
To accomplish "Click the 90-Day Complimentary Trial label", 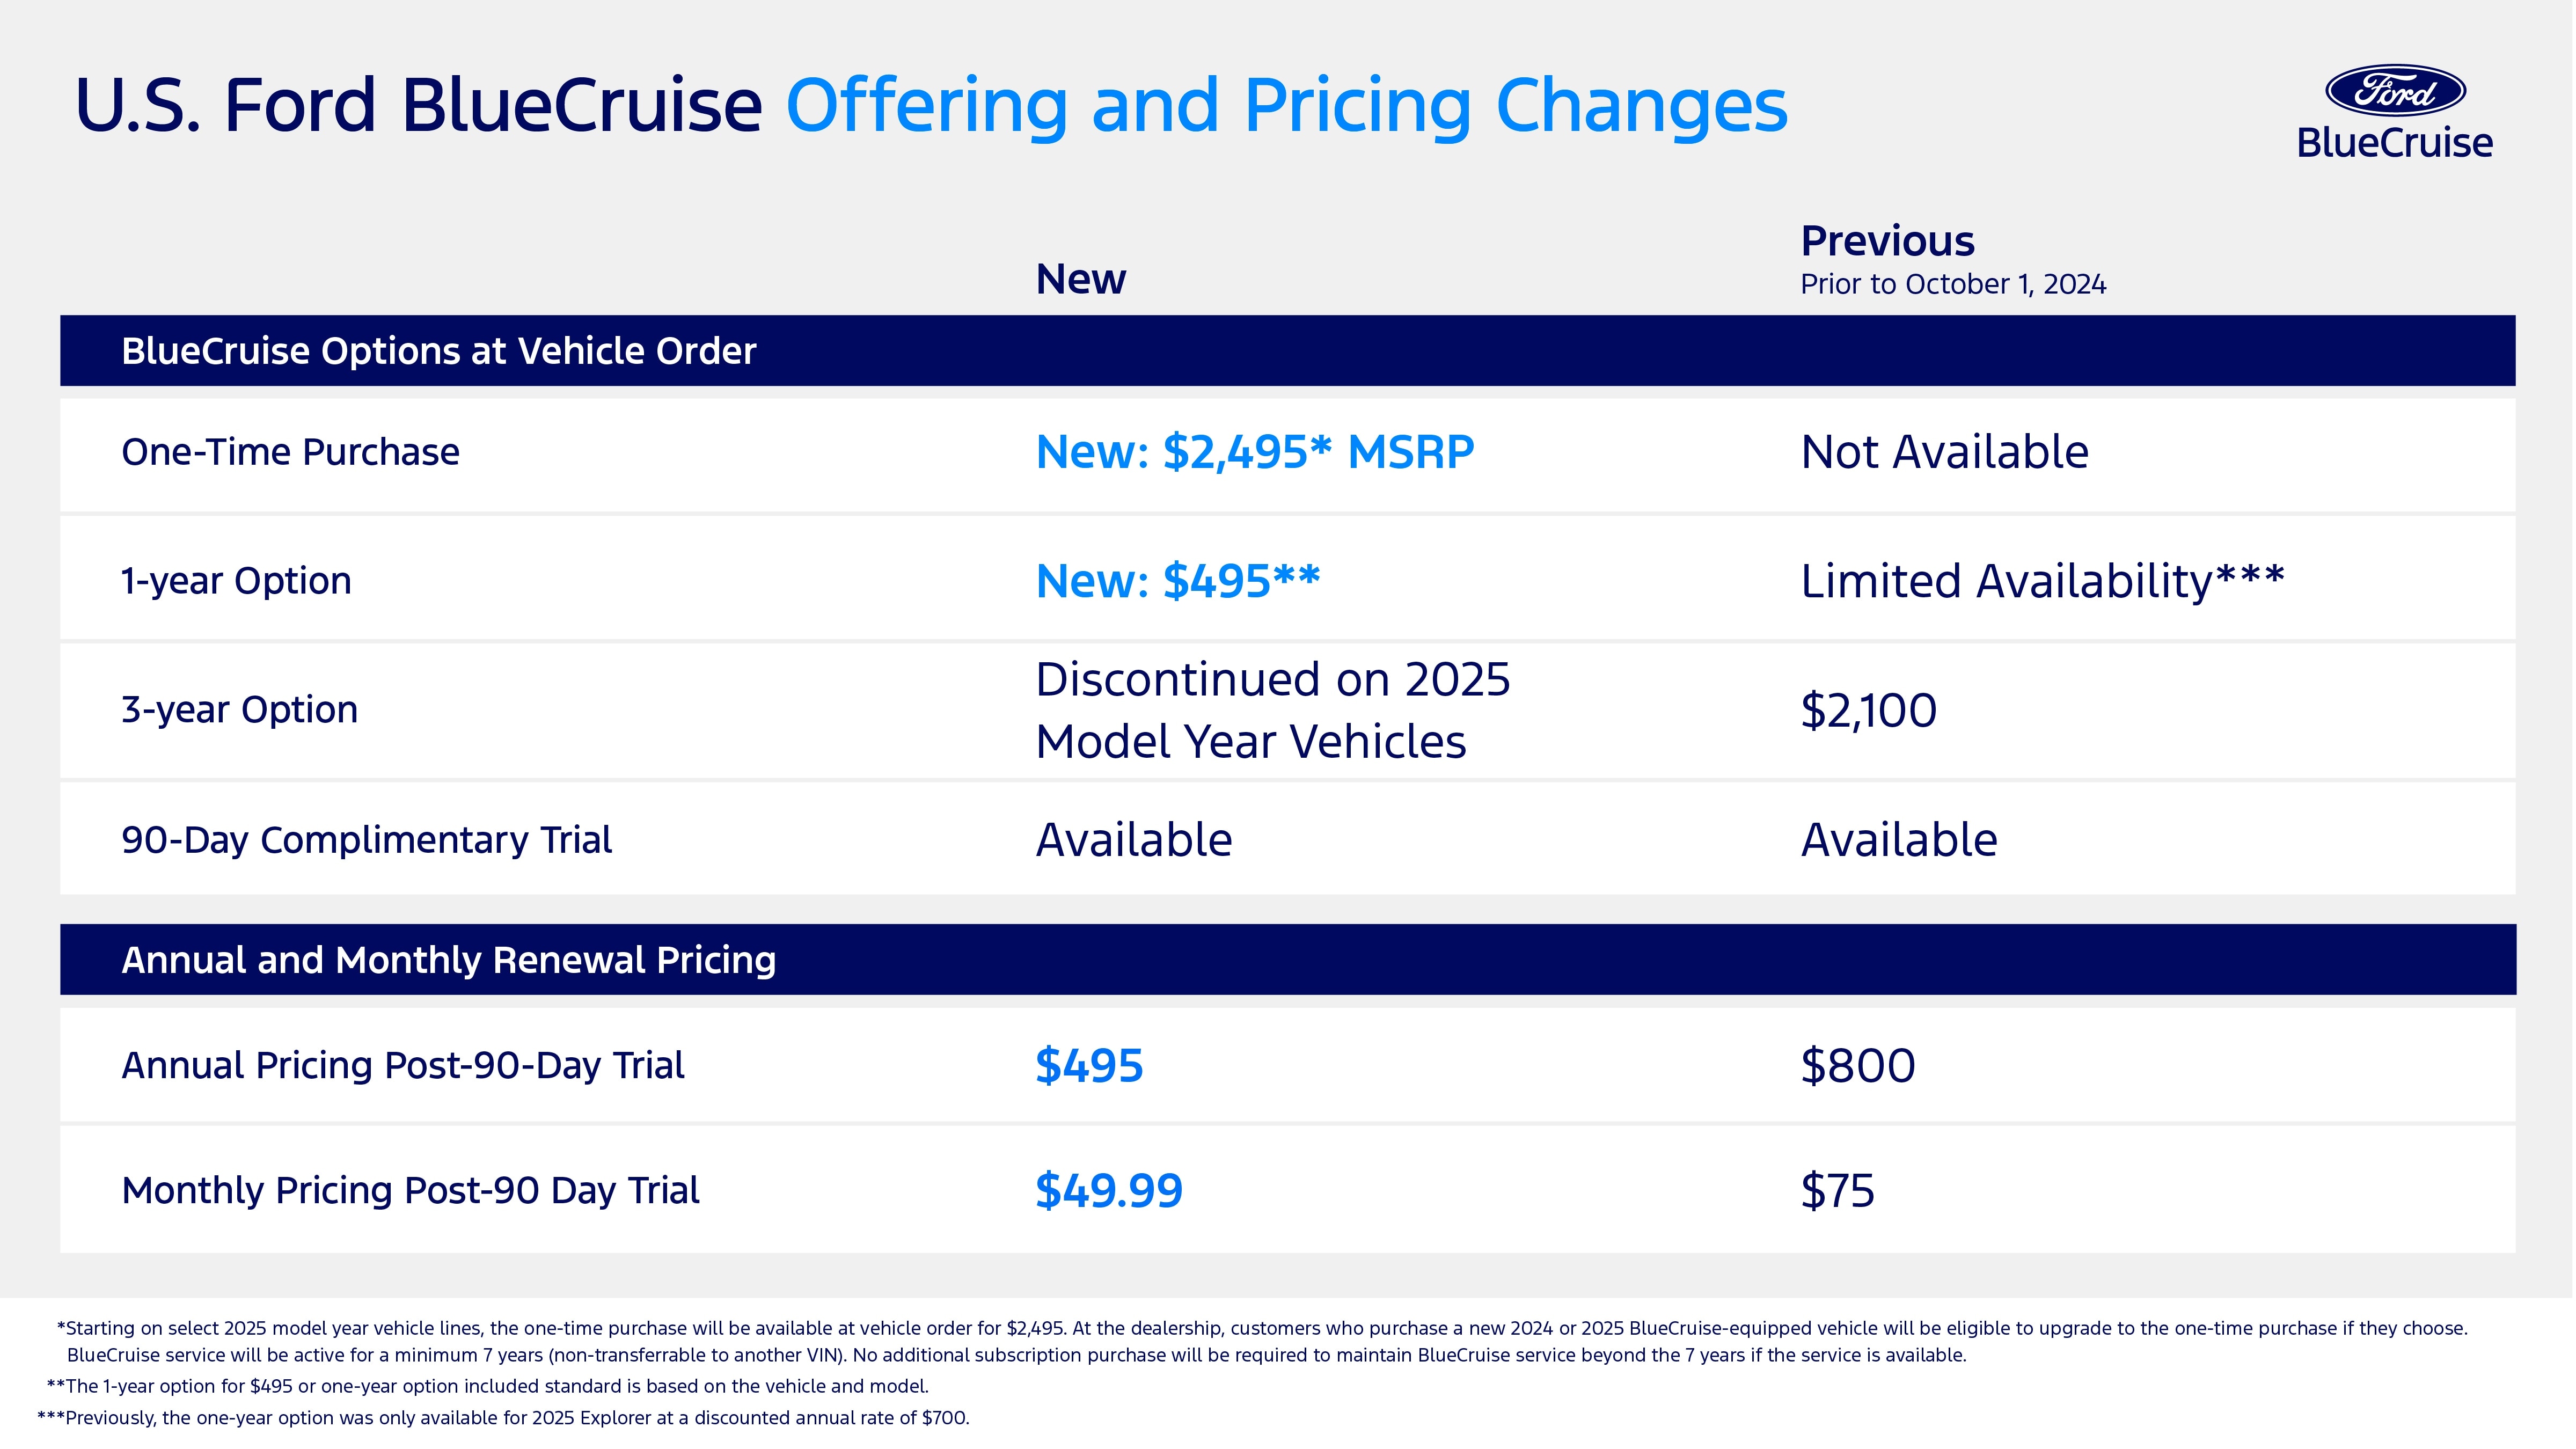I will [x=366, y=840].
